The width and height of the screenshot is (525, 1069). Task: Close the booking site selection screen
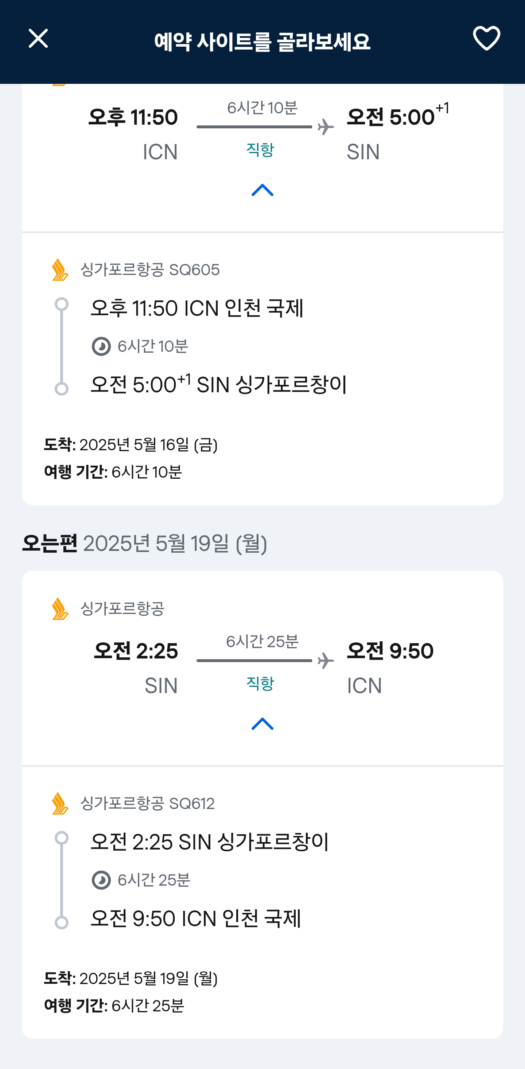point(38,39)
